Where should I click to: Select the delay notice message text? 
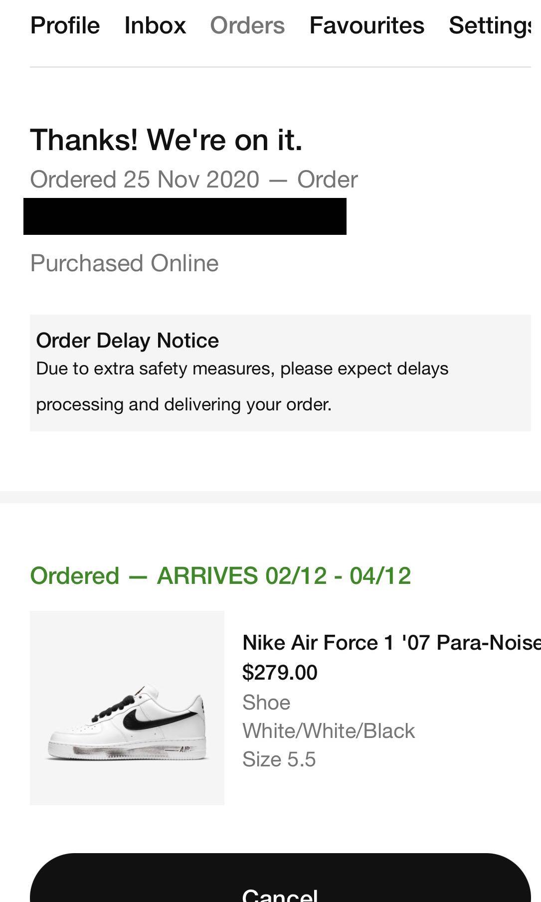pyautogui.click(x=242, y=386)
